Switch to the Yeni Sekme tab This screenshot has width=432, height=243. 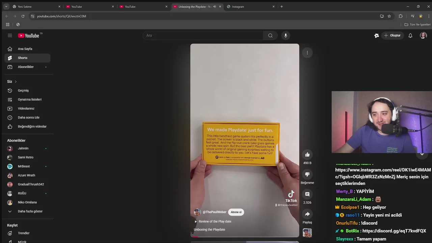click(36, 6)
